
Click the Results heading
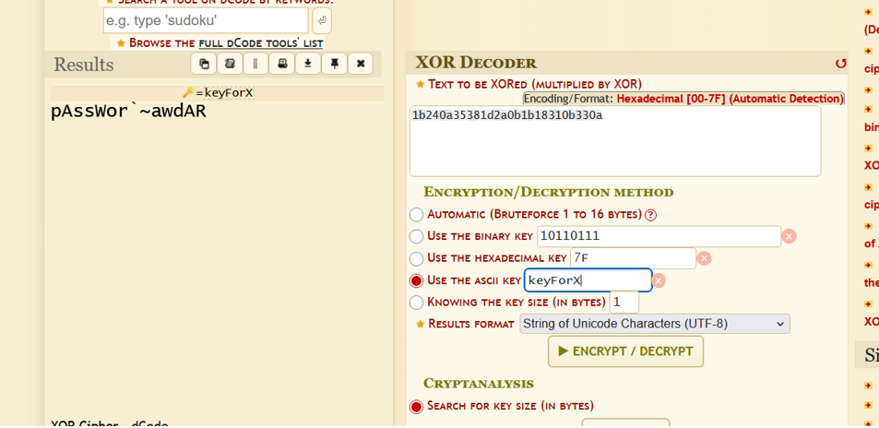click(x=84, y=65)
